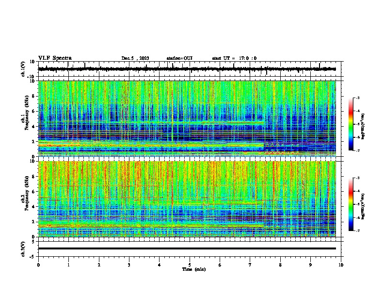Screen dimensions: 384x297
Task: Click the "10" tick on the time axis
Action: coord(341,265)
